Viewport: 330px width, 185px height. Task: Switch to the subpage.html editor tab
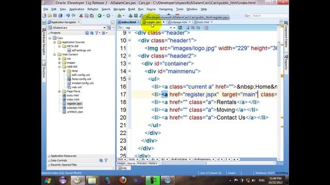coord(179,22)
